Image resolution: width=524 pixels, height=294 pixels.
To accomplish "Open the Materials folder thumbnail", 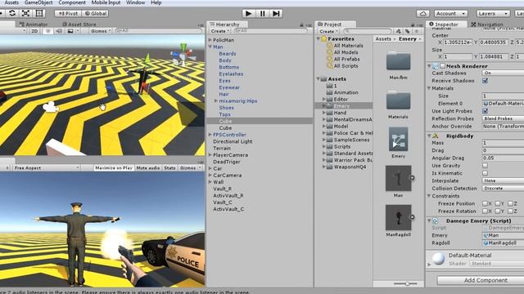I will [399, 100].
